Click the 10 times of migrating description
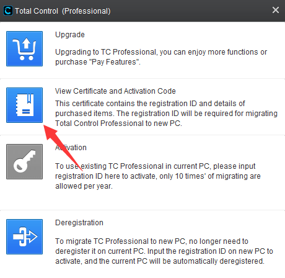285x278 pixels. (x=158, y=176)
